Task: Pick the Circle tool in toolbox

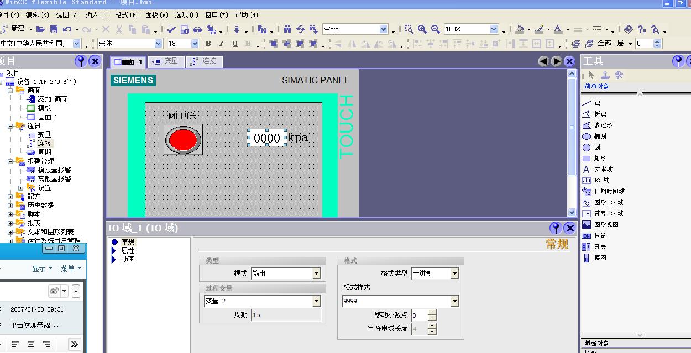Action: [591, 147]
